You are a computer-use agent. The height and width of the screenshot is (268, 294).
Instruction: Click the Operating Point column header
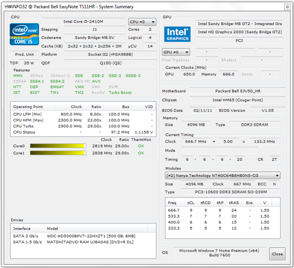point(33,107)
